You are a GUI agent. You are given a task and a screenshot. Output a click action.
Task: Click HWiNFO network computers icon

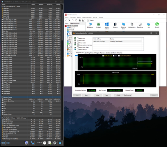coord(32,143)
